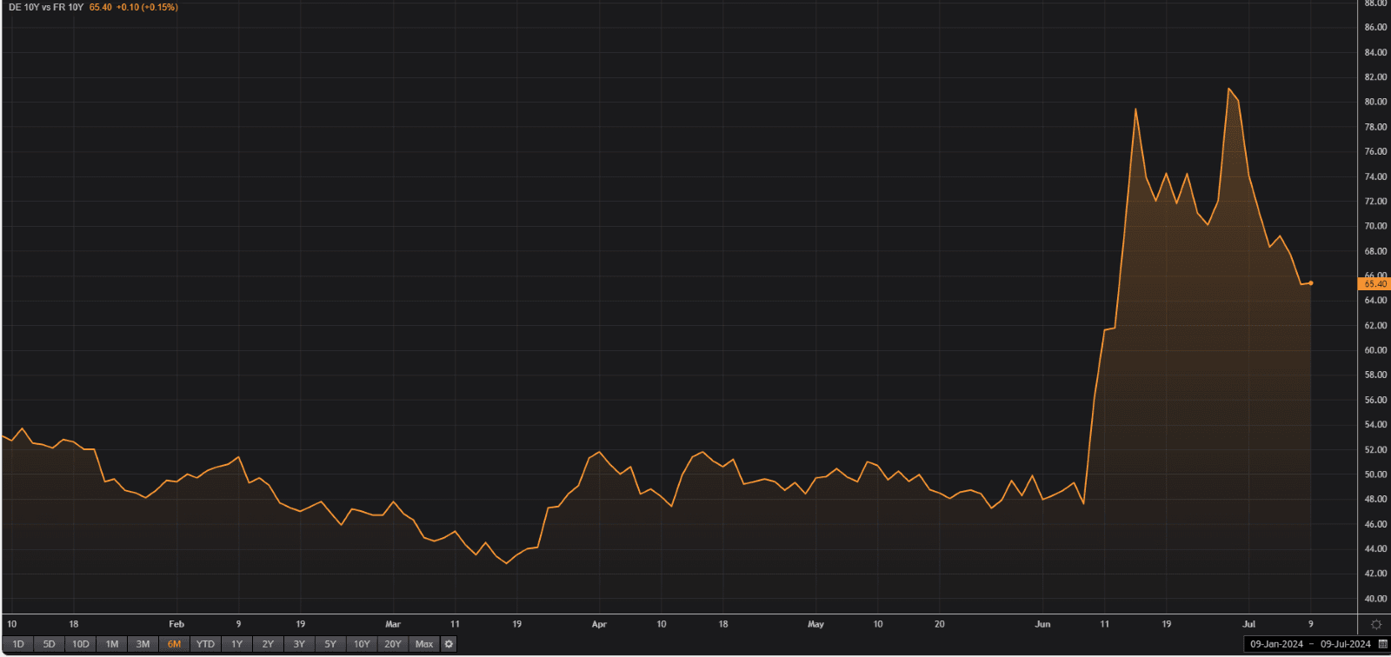Set chart range to 1M
The height and width of the screenshot is (657, 1391).
point(112,644)
